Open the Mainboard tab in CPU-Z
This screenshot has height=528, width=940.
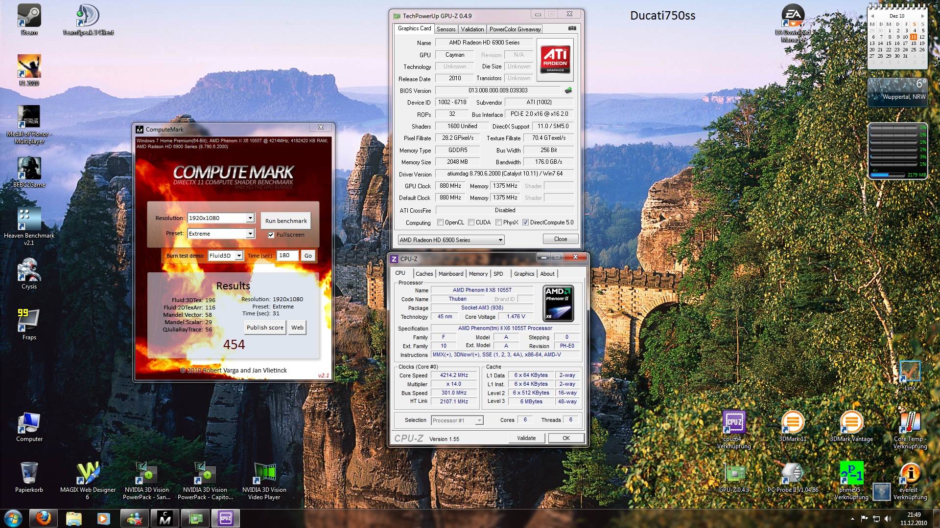450,274
